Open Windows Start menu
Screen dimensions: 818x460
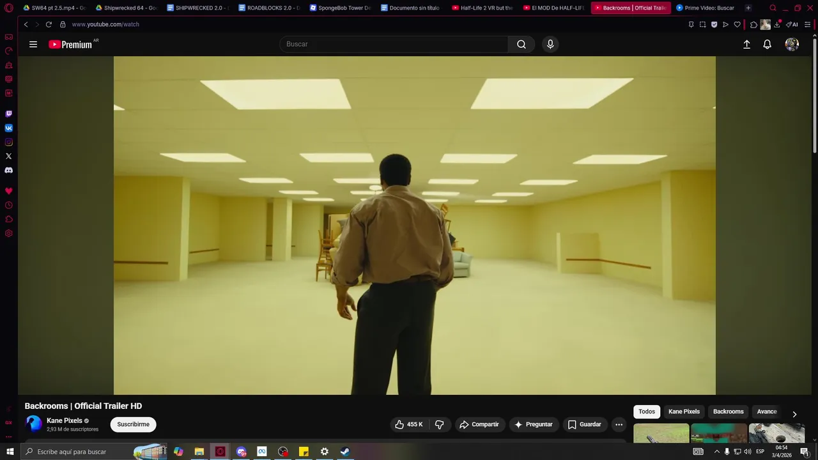click(10, 452)
